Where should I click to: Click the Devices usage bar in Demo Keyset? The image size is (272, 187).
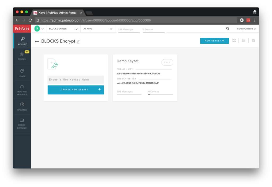160,94
